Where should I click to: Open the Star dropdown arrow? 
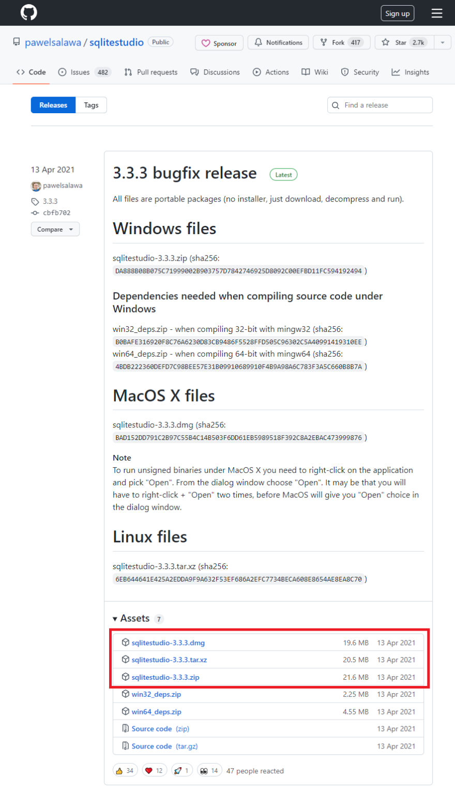pos(443,42)
